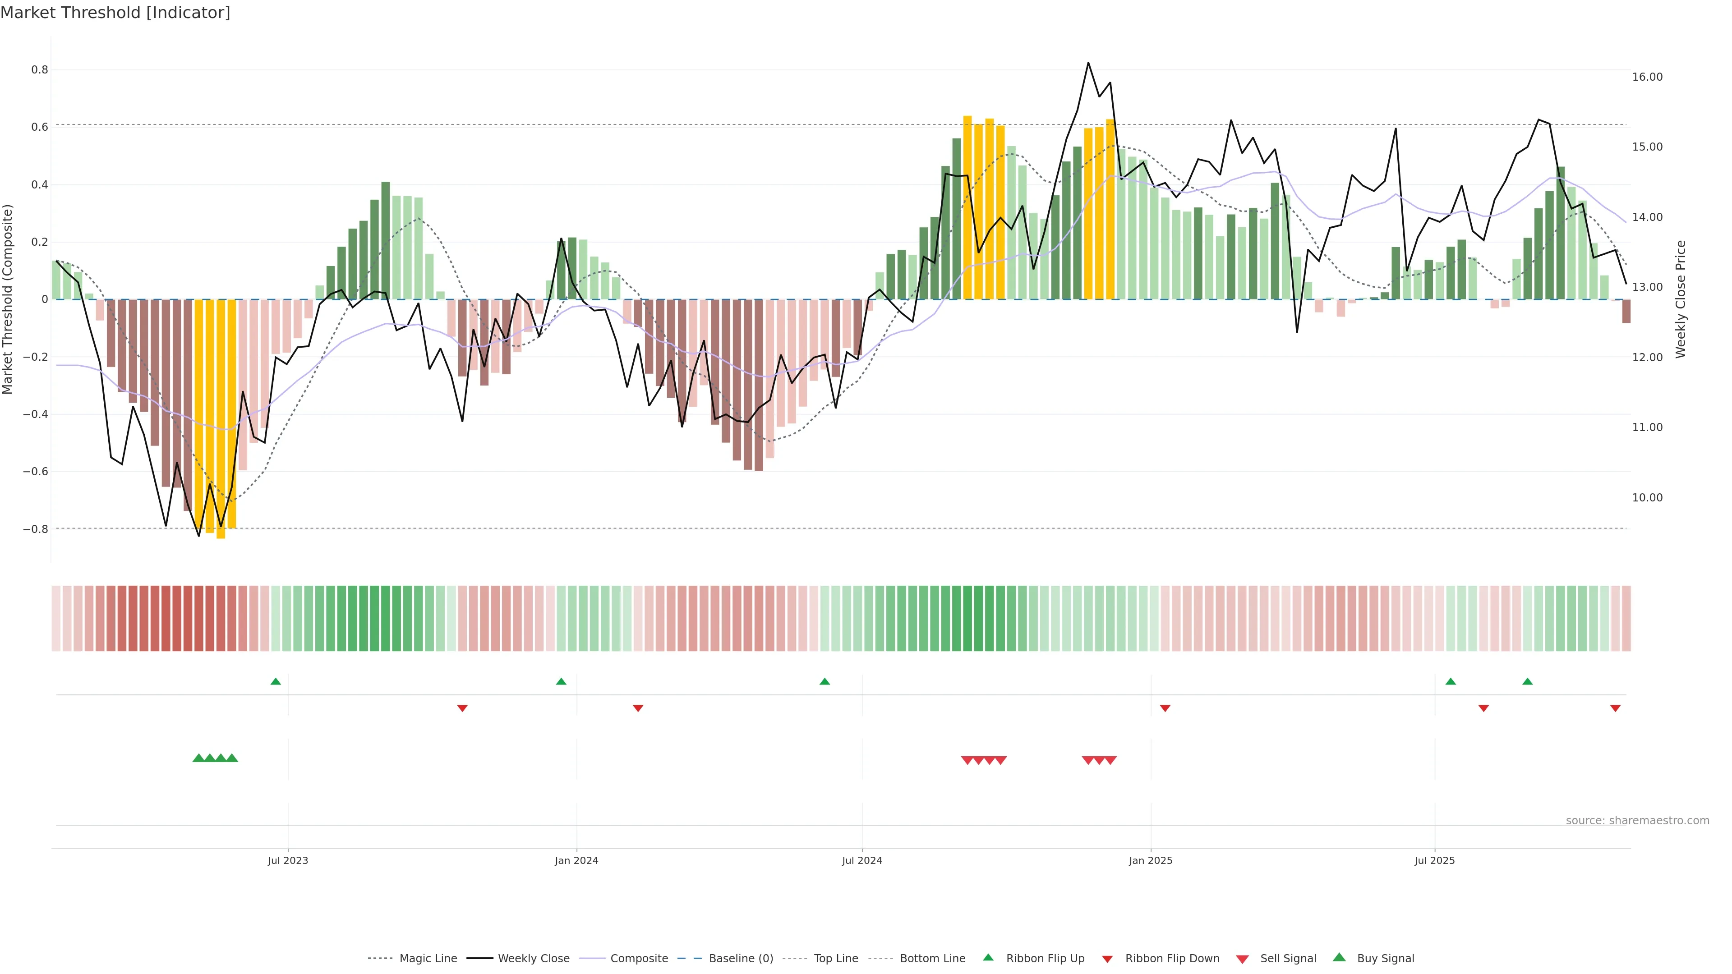The height and width of the screenshot is (974, 1732).
Task: Click Ribbon Flip Up legend triangle icon
Action: click(988, 957)
